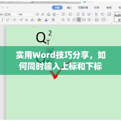Go to the 页面布局 tab
The width and height of the screenshot is (121, 121).
(x=83, y=8)
